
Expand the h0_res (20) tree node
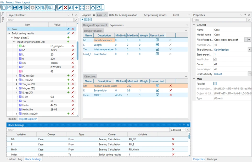point(17,76)
